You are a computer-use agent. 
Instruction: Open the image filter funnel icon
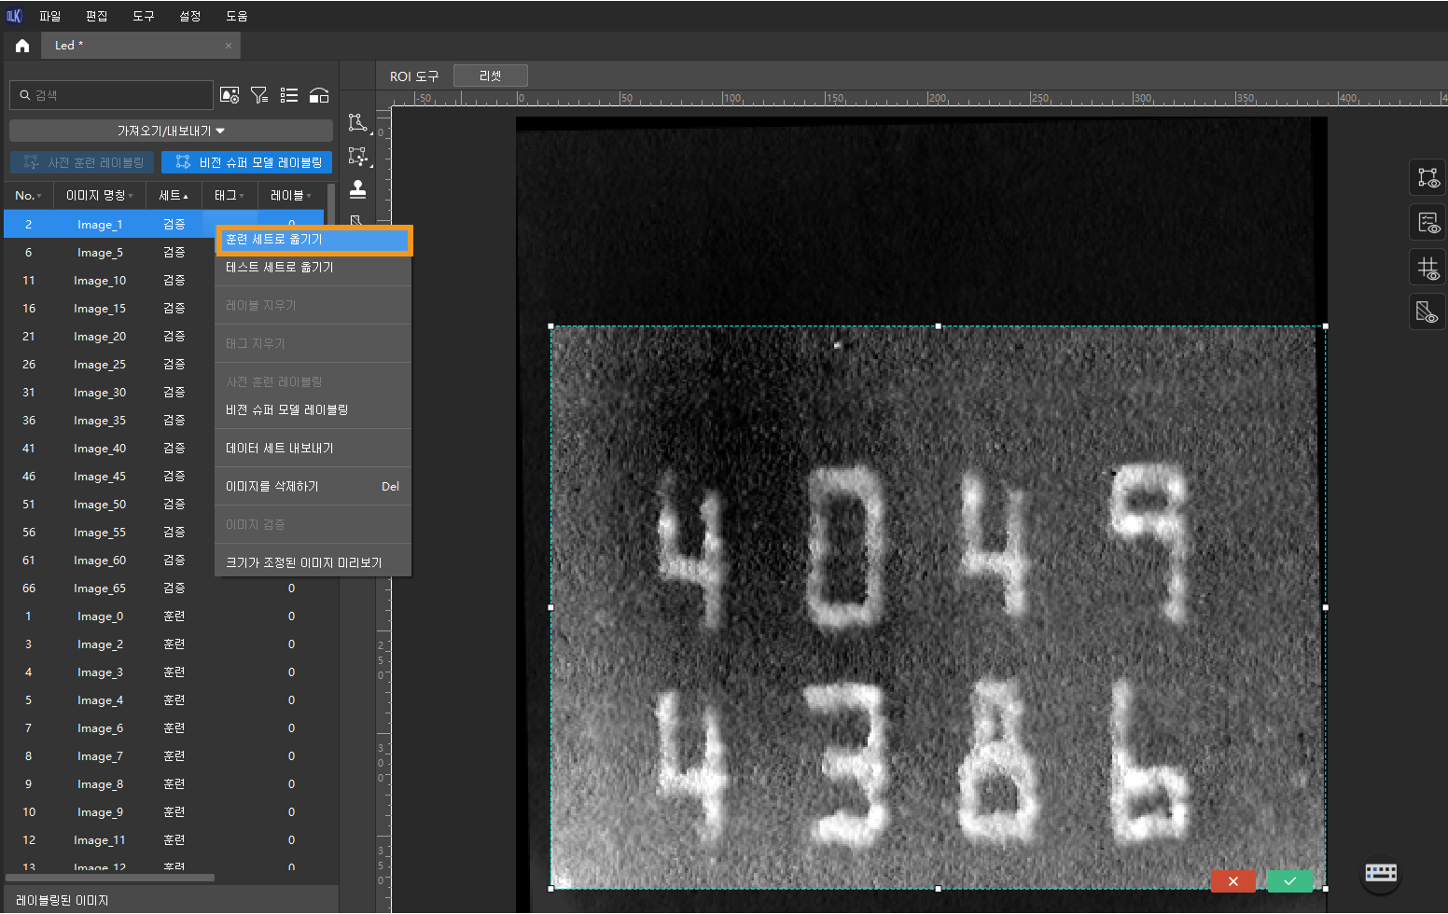point(259,95)
